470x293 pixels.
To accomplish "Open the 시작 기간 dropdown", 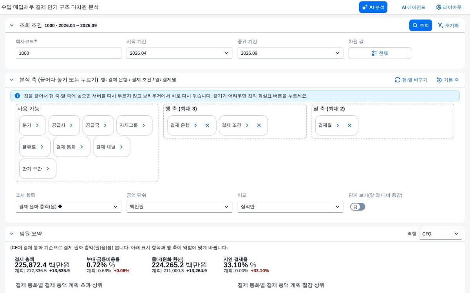I will pyautogui.click(x=179, y=53).
